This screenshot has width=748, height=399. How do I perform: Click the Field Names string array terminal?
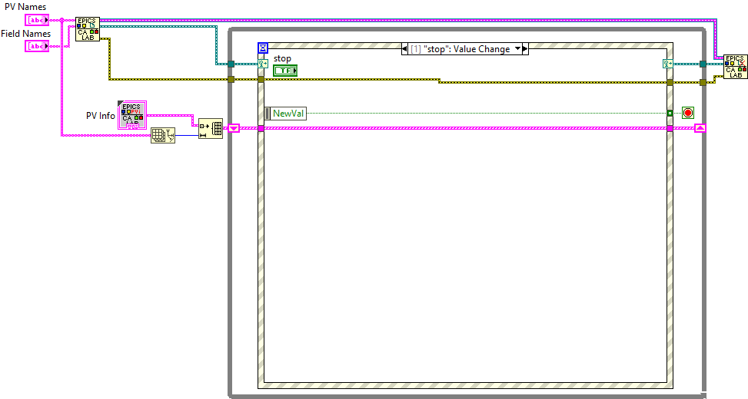[x=36, y=46]
